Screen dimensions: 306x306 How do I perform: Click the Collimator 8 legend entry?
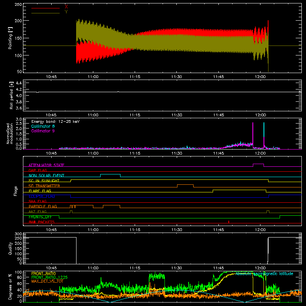[x=43, y=126]
